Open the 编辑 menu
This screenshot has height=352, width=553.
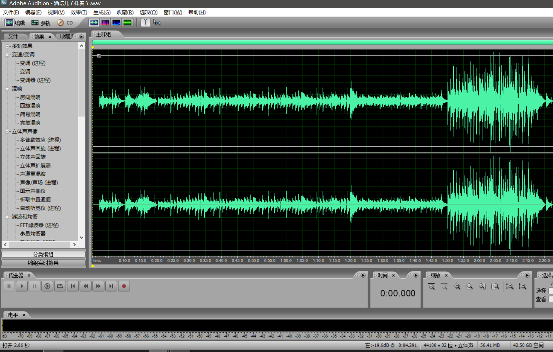tap(33, 12)
